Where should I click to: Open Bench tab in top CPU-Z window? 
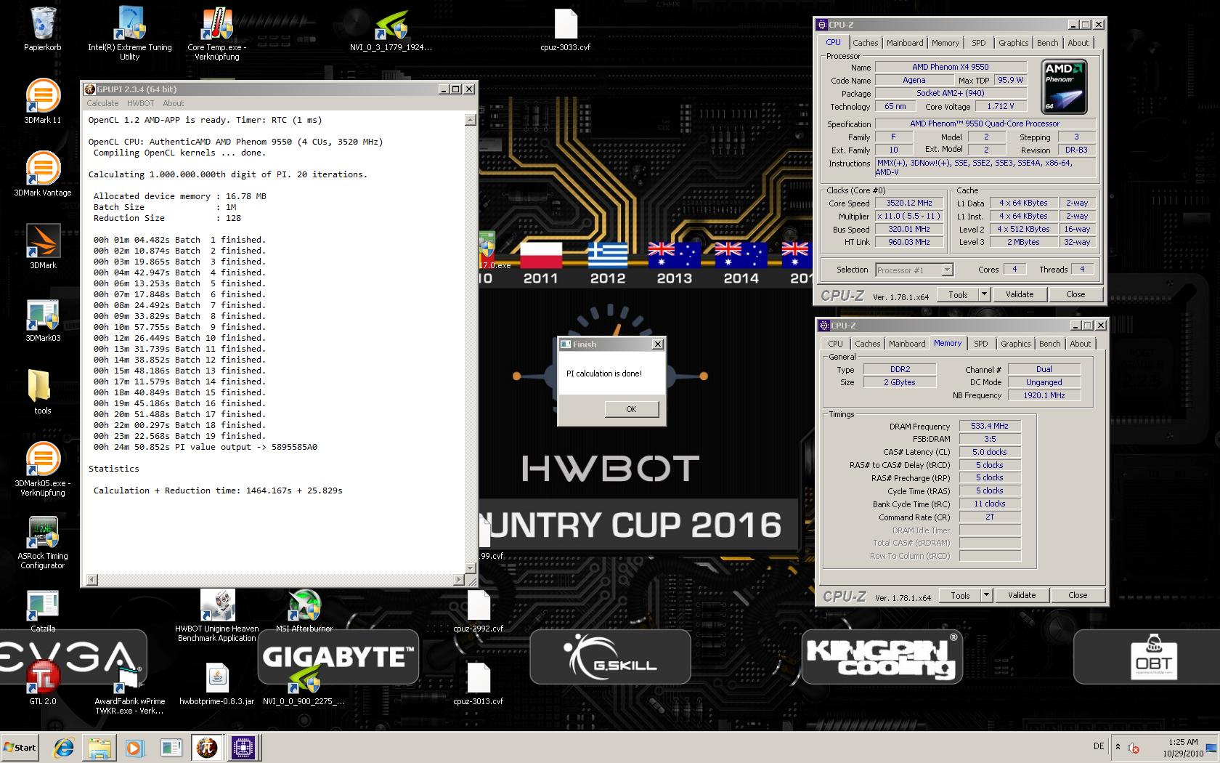1047,43
